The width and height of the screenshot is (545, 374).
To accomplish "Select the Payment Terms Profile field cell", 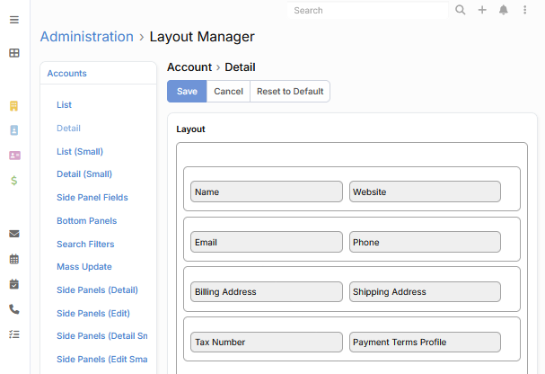I will pos(425,343).
